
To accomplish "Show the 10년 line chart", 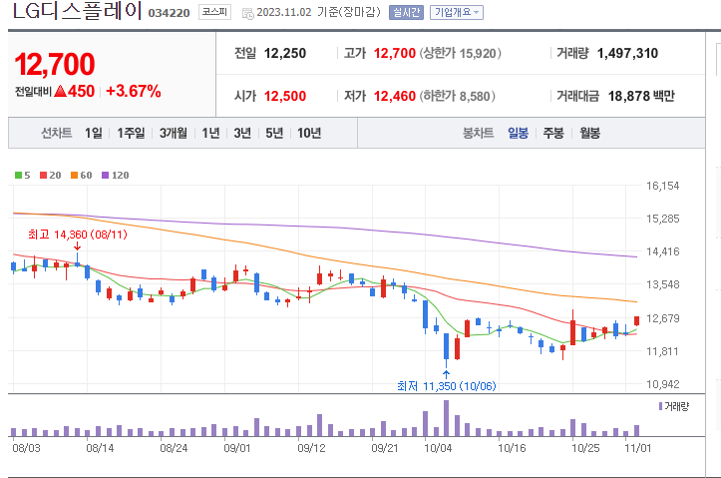I will (x=309, y=133).
